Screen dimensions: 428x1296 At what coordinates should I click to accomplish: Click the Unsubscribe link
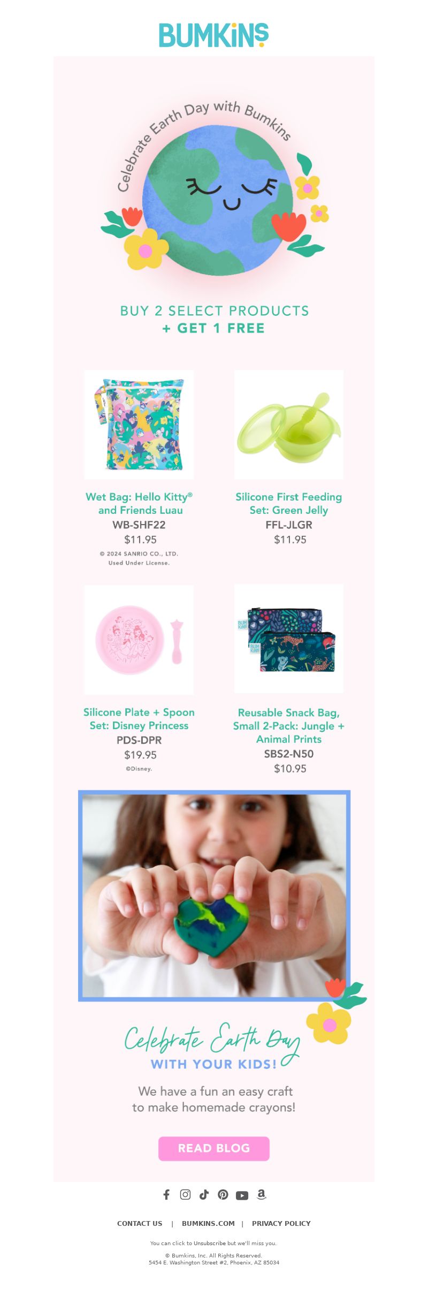pyautogui.click(x=210, y=1243)
